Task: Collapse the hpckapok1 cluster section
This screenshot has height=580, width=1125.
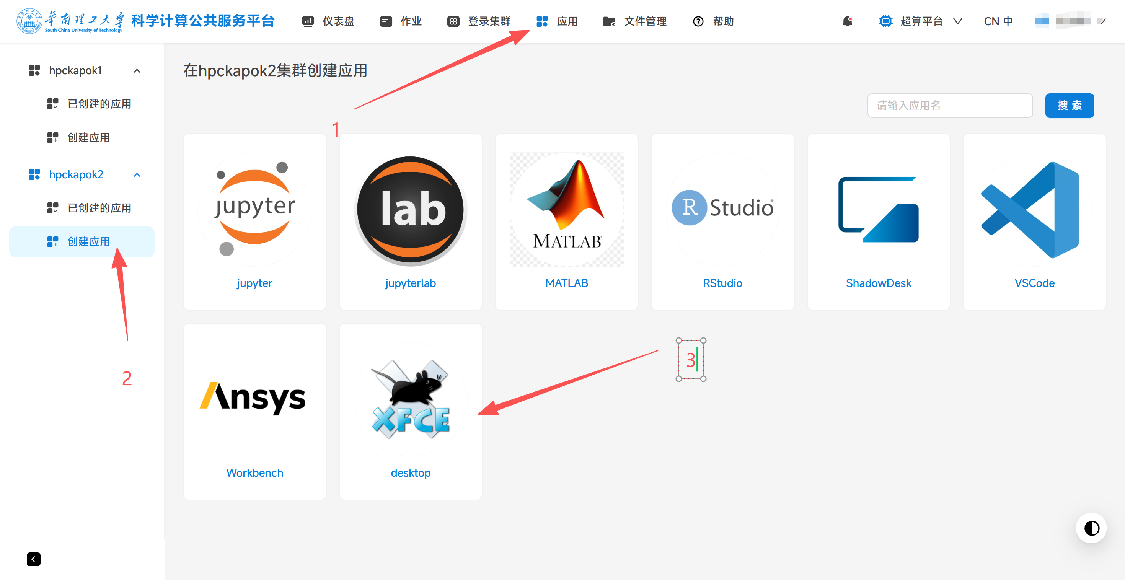Action: 137,71
